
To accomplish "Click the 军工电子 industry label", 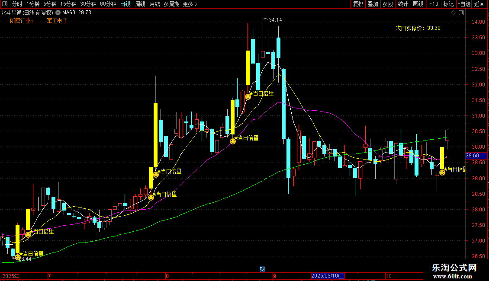I will [x=57, y=21].
